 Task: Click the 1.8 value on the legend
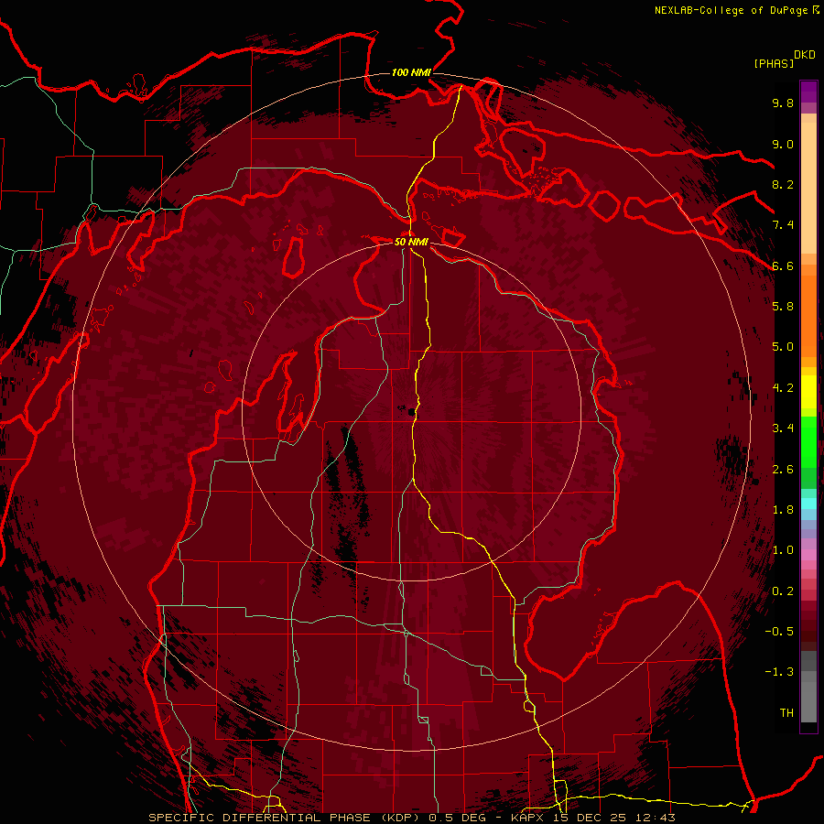tap(783, 510)
